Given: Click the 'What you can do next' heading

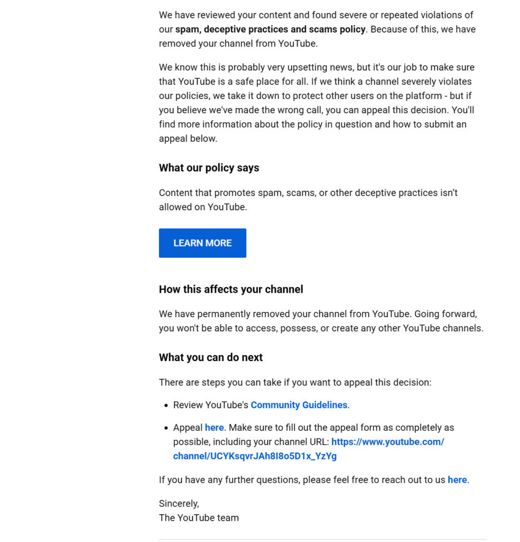Looking at the screenshot, I should [210, 357].
